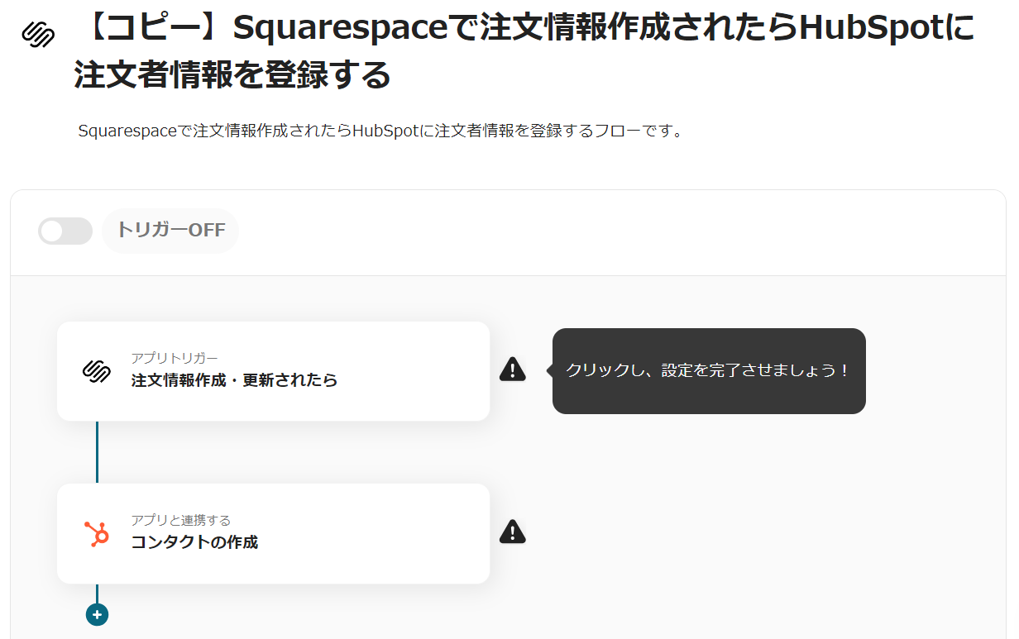
Task: Add a new step using the plus button
Action: [x=98, y=614]
